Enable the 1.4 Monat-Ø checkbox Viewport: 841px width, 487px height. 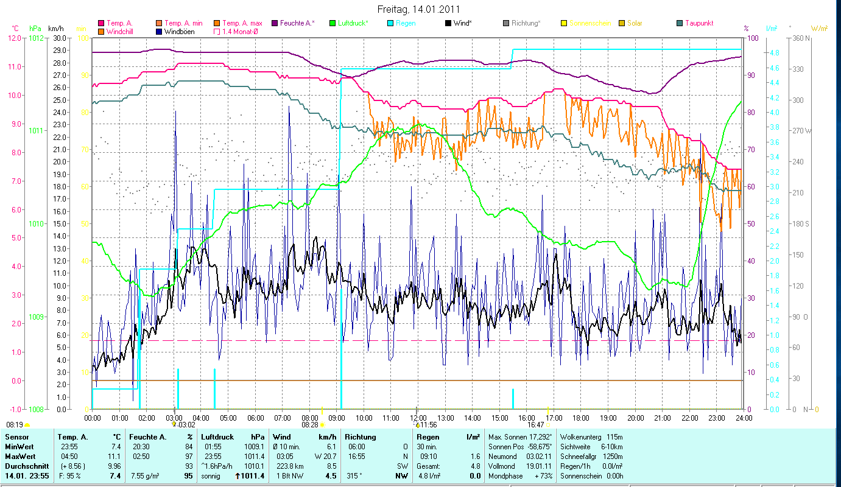point(217,31)
